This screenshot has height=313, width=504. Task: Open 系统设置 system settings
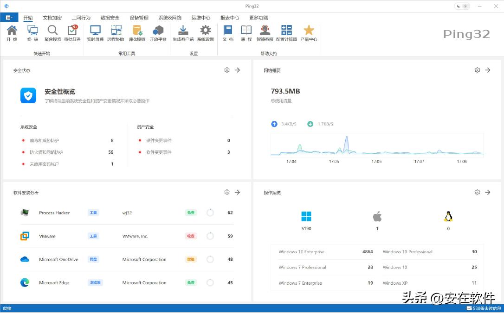206,33
